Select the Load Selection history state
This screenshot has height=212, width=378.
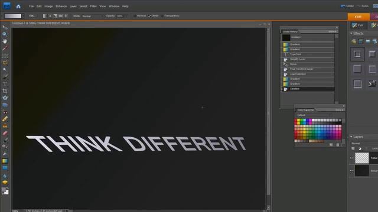tap(308, 74)
